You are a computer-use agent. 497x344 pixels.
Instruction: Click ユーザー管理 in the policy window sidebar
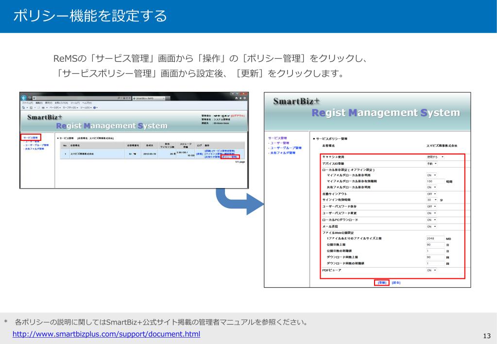click(278, 143)
